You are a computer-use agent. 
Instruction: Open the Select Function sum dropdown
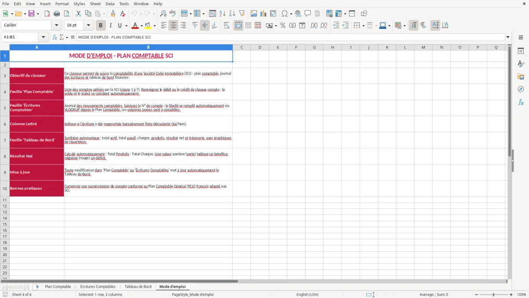[67, 37]
